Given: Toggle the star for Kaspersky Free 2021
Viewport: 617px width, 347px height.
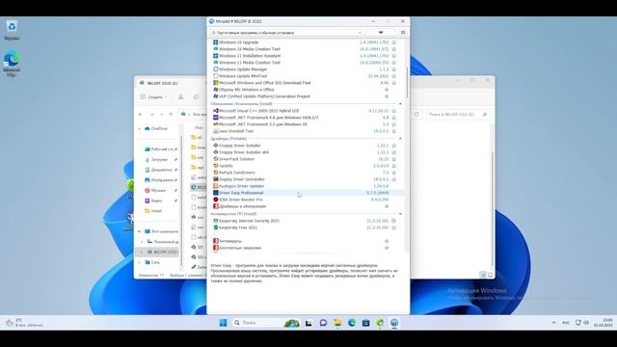Looking at the screenshot, I should (x=394, y=227).
